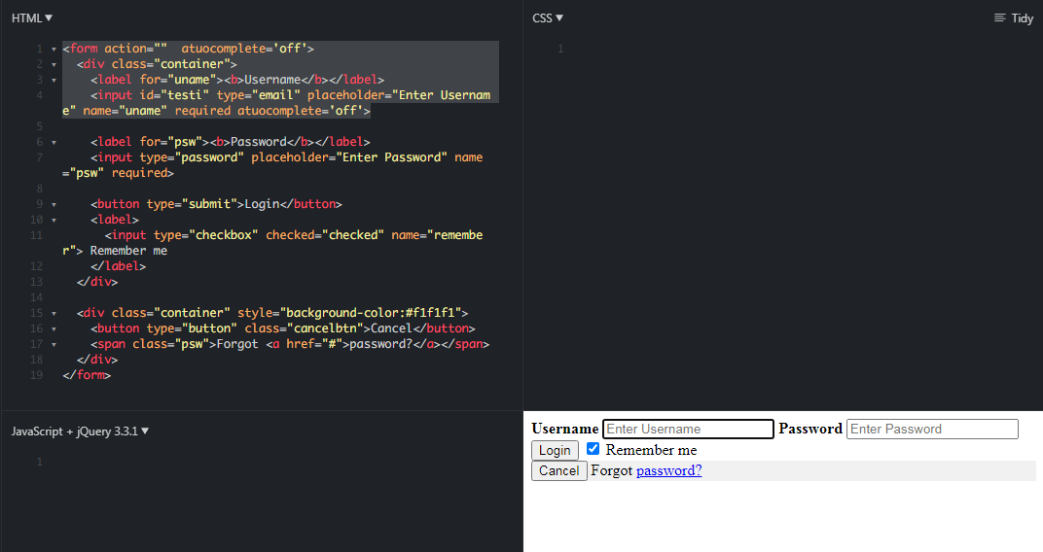
Task: Collapse the Cancel button fold on line 16
Action: coord(54,328)
